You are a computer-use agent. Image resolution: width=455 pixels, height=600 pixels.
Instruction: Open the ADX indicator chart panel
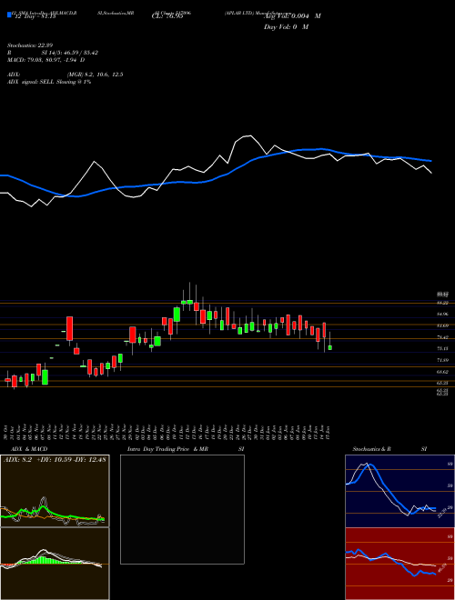pyautogui.click(x=55, y=491)
